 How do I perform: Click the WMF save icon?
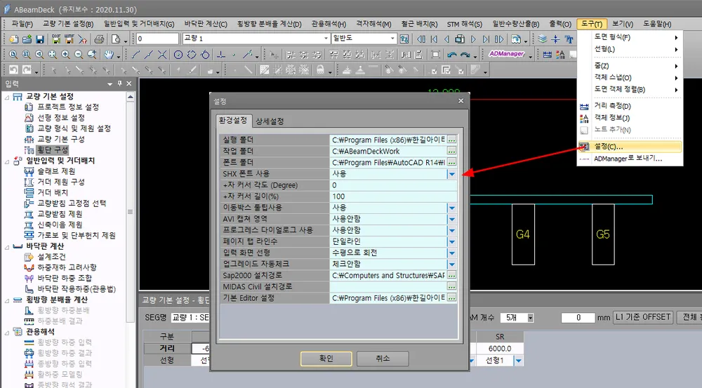tap(69, 39)
